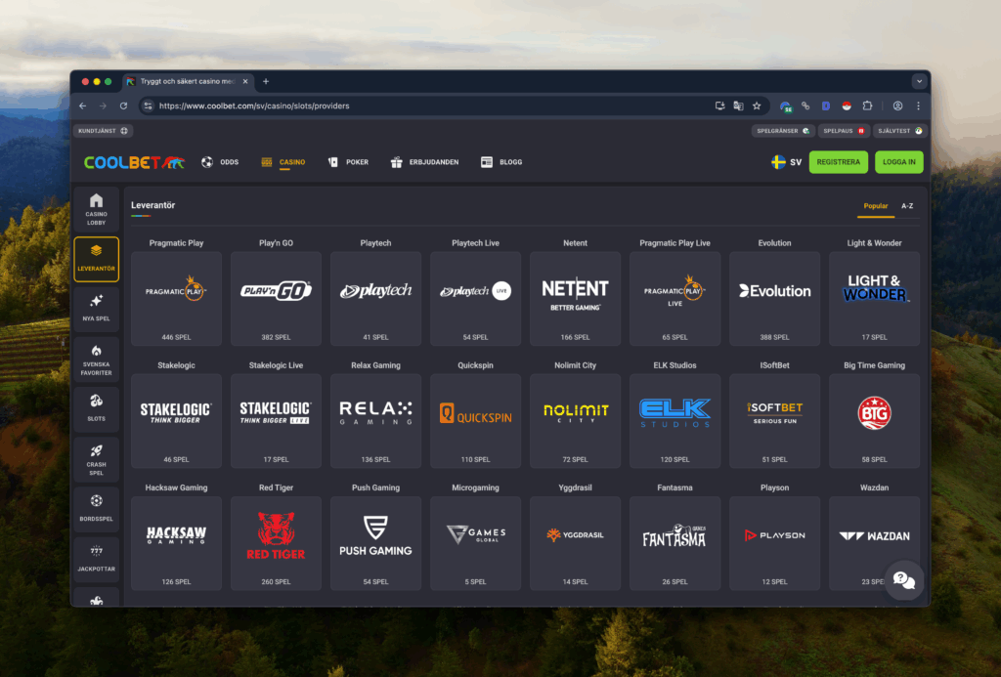Image resolution: width=1001 pixels, height=677 pixels.
Task: Open the Netent provider card
Action: [x=575, y=298]
